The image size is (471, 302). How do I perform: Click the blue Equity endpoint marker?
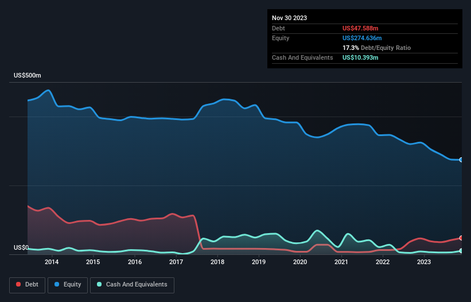(x=461, y=160)
